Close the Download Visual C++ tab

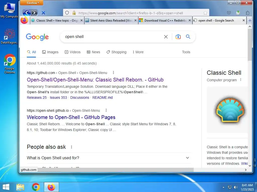pos(190,20)
